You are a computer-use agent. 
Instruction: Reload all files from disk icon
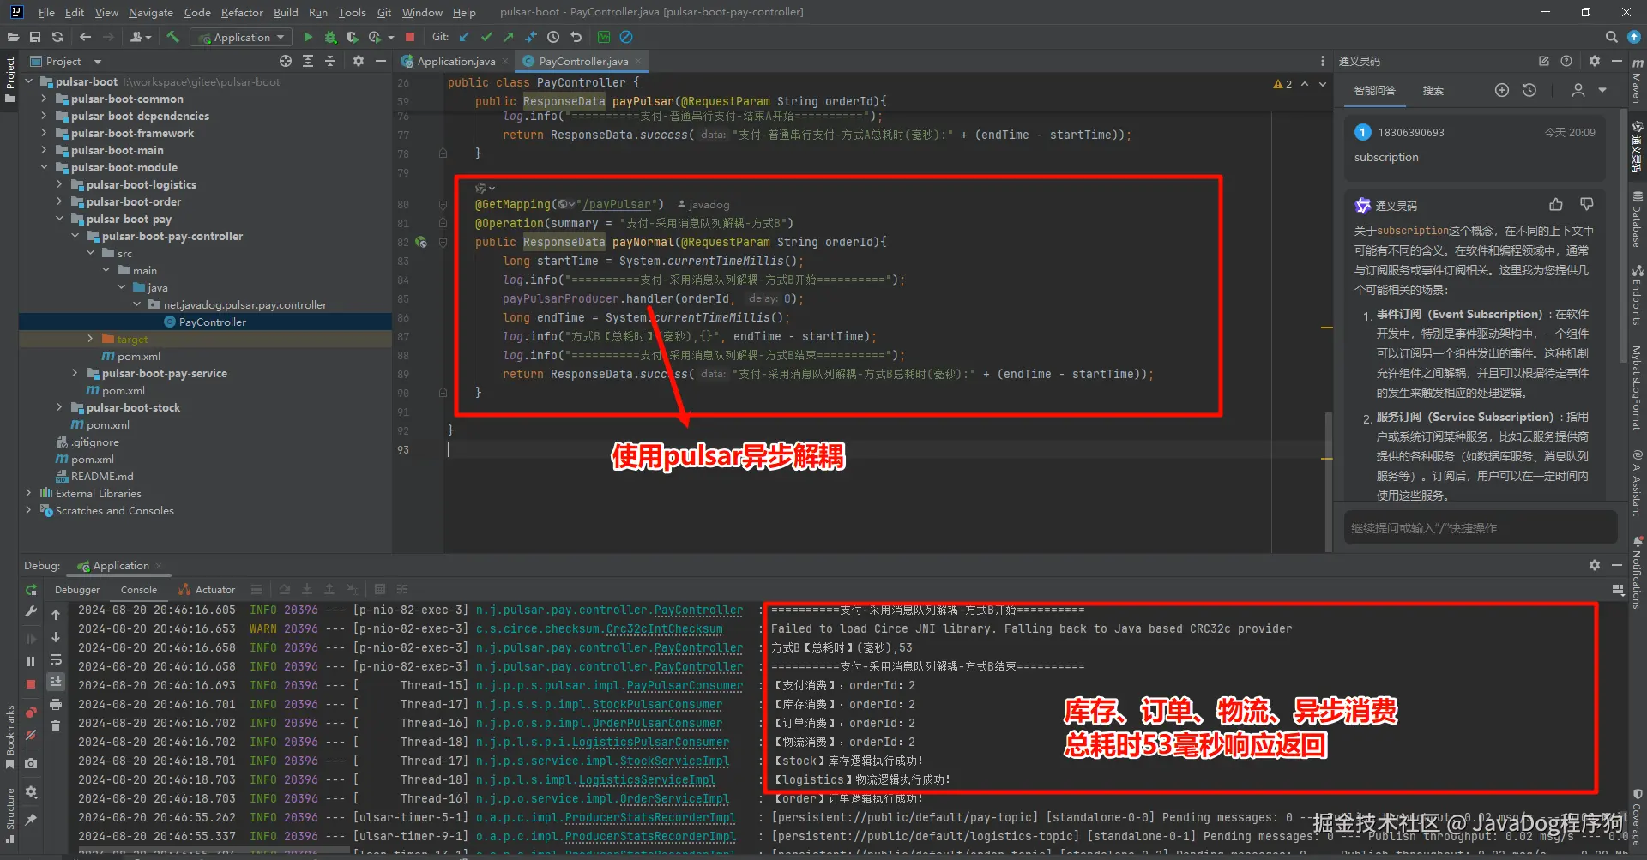coord(57,37)
